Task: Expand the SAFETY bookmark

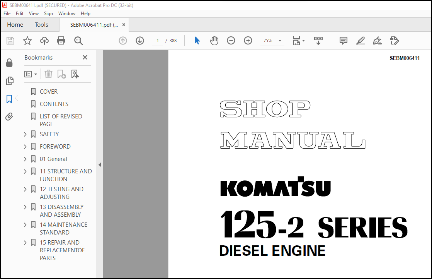Action: (25, 134)
